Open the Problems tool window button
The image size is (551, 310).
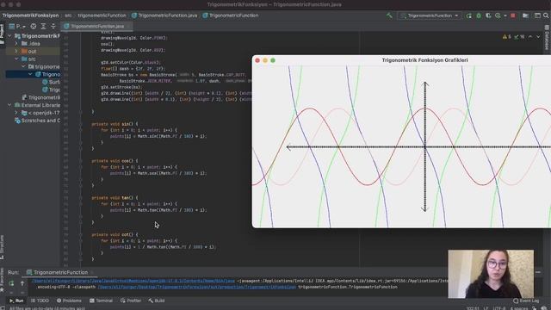pyautogui.click(x=69, y=301)
